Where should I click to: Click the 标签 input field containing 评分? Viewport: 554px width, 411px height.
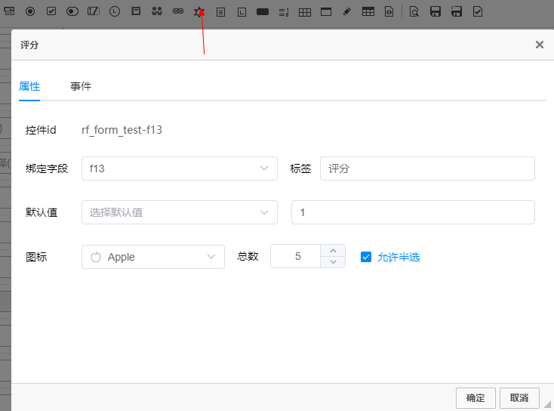427,168
